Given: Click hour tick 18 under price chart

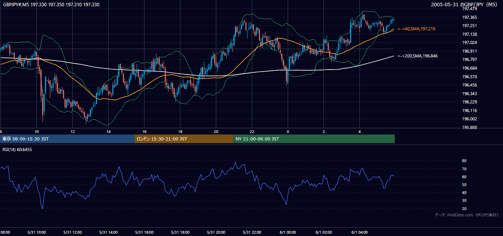Looking at the screenshot, I should coord(180,131).
